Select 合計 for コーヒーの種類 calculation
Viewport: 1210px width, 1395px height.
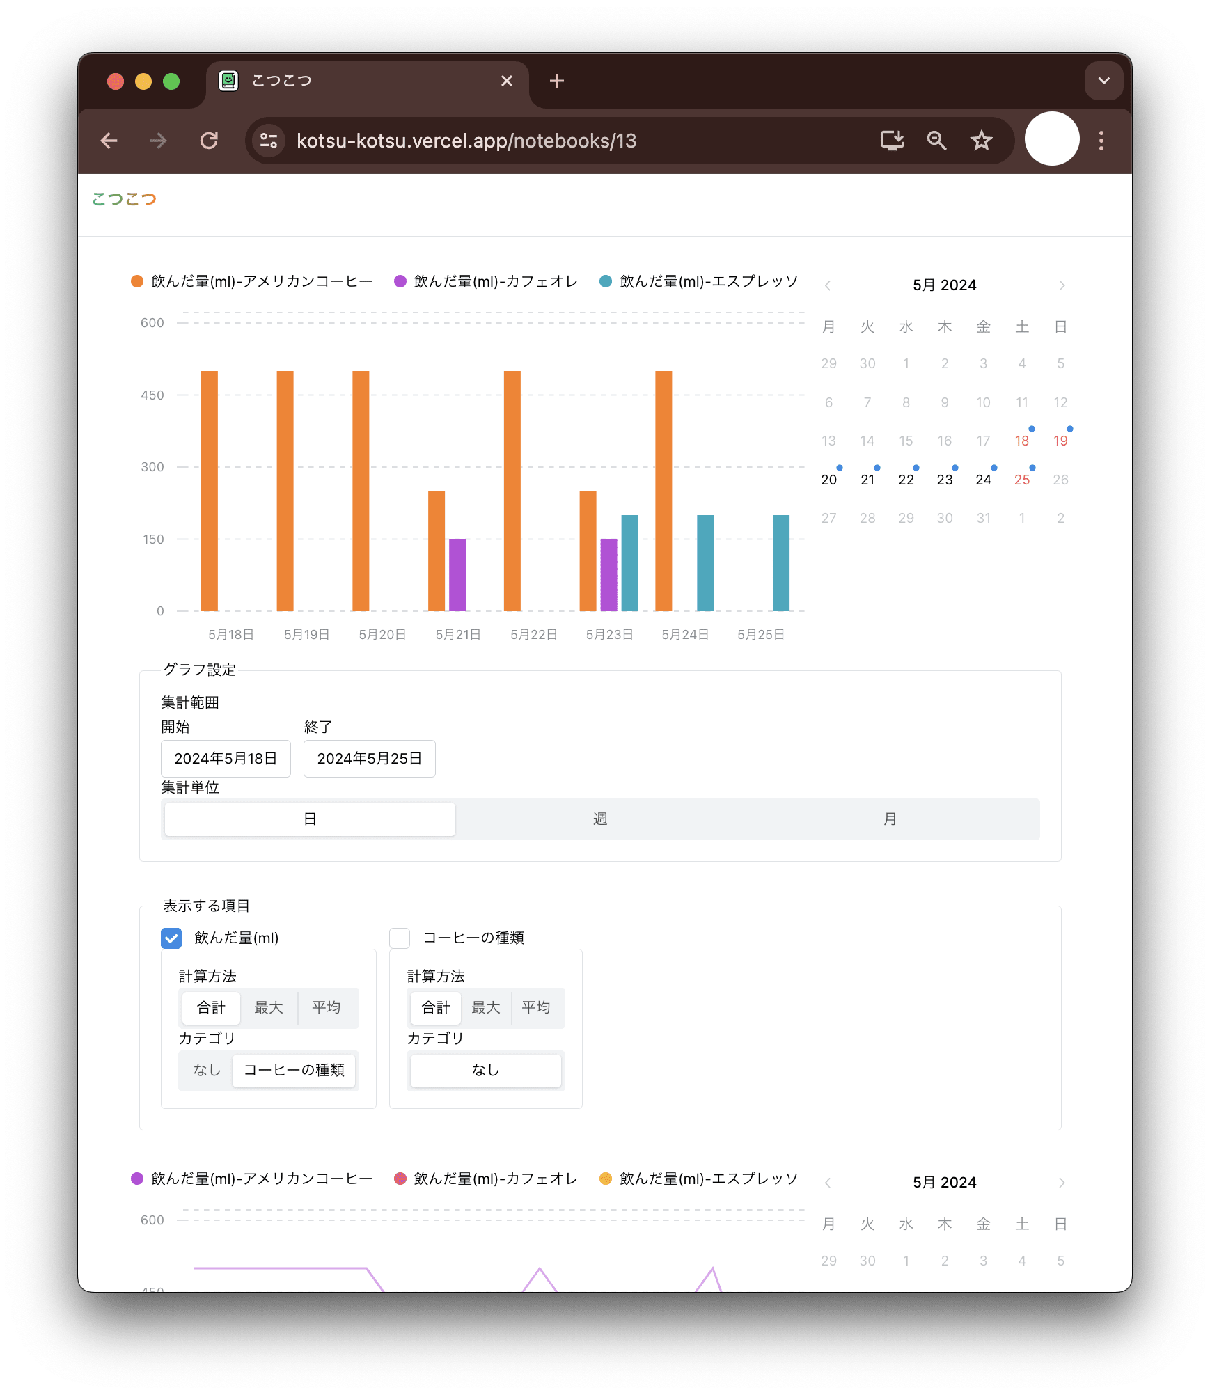436,1008
